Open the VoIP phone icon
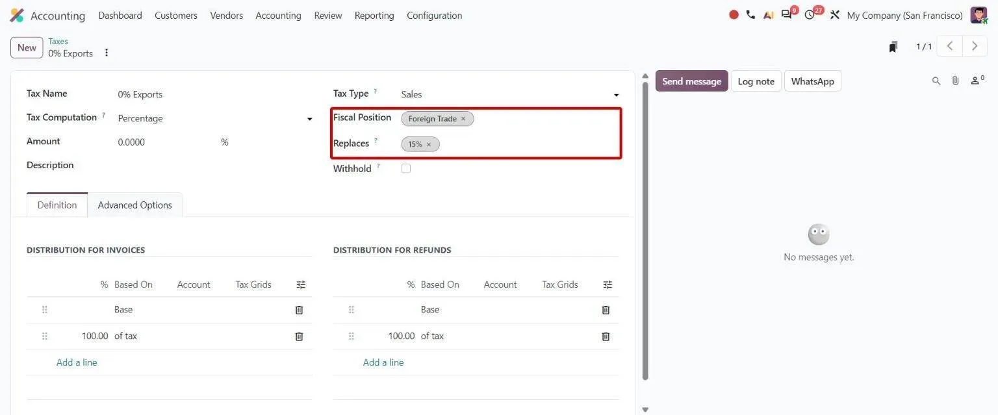This screenshot has height=415, width=998. 750,14
